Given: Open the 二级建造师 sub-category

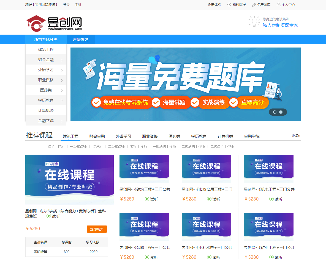Looking at the screenshot, I should (x=116, y=146).
